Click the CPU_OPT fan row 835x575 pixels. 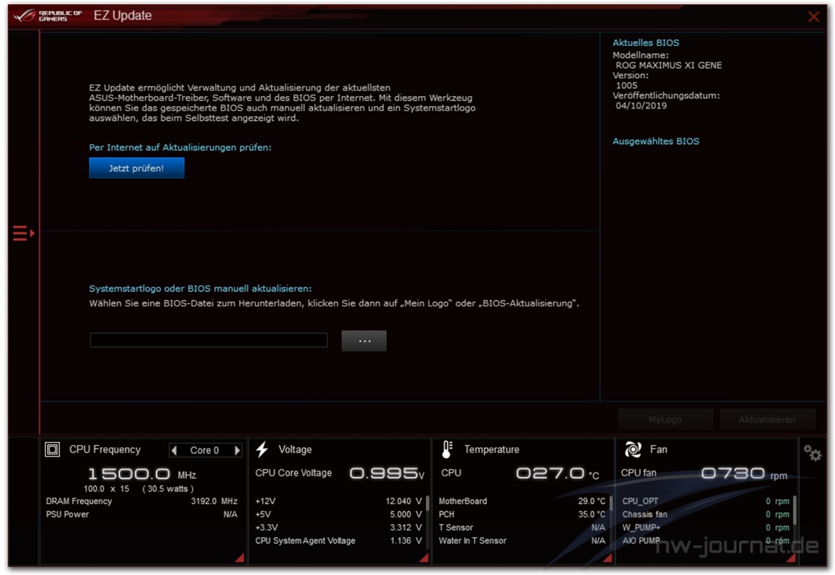point(706,501)
